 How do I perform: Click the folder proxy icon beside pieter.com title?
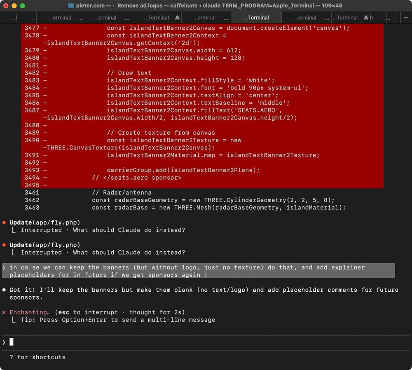point(71,5)
